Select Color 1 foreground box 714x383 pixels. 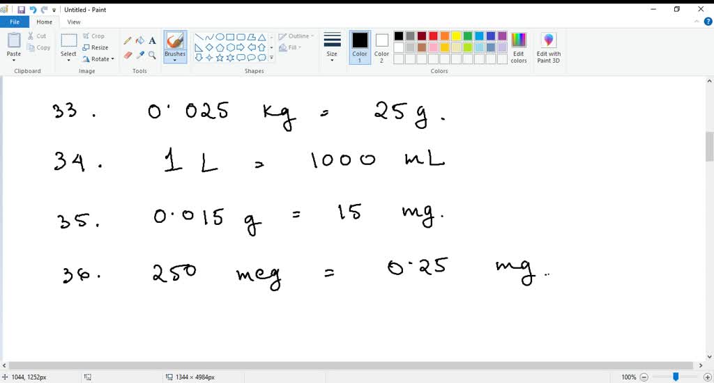pos(360,47)
